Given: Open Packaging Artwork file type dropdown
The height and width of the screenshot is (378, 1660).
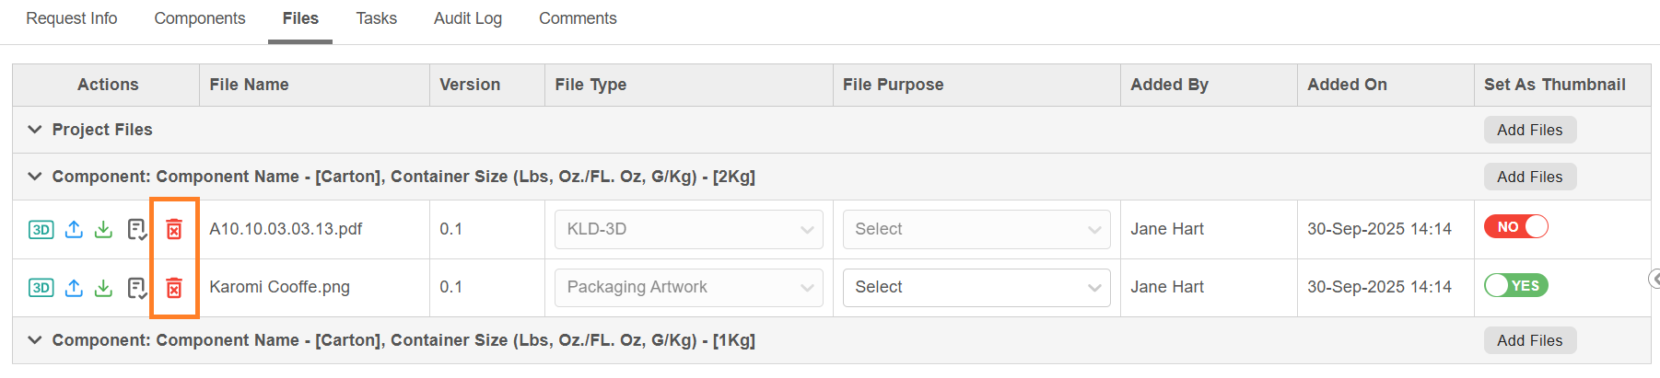Looking at the screenshot, I should [x=688, y=288].
